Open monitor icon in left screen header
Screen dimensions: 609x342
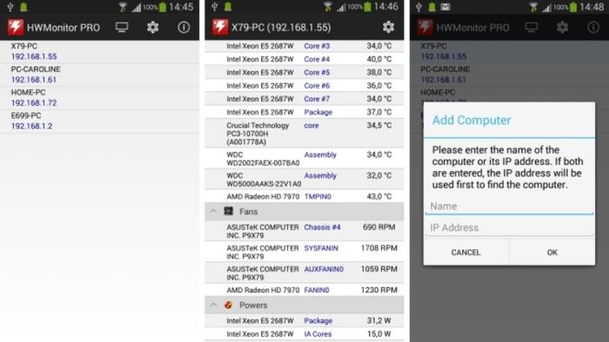pyautogui.click(x=122, y=27)
